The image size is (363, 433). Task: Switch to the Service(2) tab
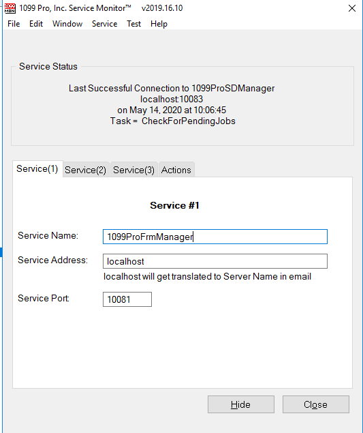coord(86,170)
